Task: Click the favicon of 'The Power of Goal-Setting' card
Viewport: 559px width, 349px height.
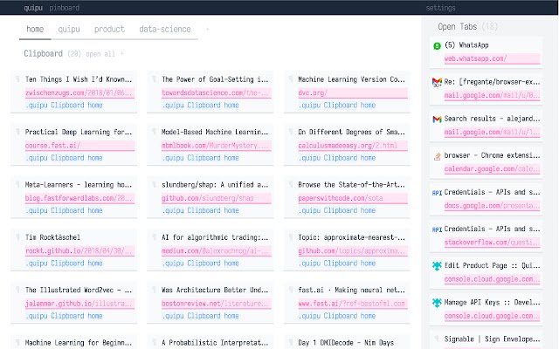Action: 154,79
